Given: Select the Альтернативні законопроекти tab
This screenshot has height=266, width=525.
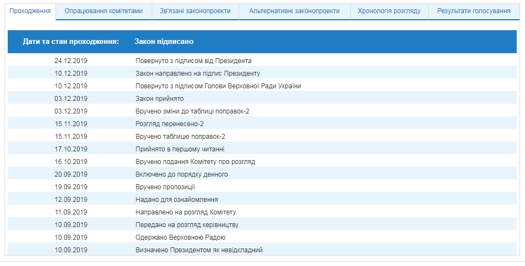Looking at the screenshot, I should [294, 11].
